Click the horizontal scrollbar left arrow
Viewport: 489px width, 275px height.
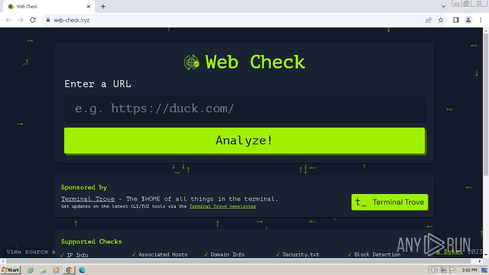pos(3,261)
